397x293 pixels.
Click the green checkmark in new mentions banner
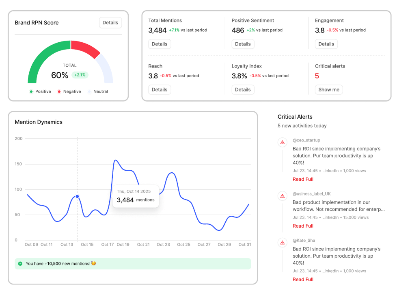tap(20, 264)
